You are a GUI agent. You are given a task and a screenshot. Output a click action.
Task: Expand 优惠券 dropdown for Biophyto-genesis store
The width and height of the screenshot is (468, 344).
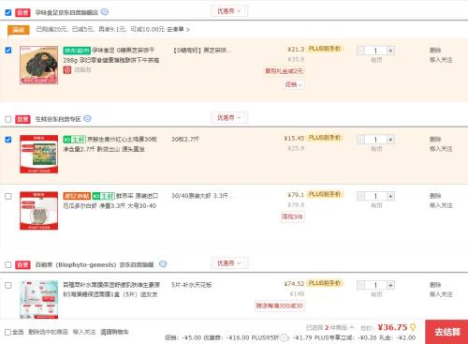(229, 263)
